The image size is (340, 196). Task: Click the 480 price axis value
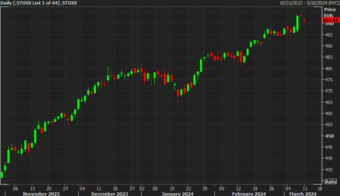(x=329, y=69)
